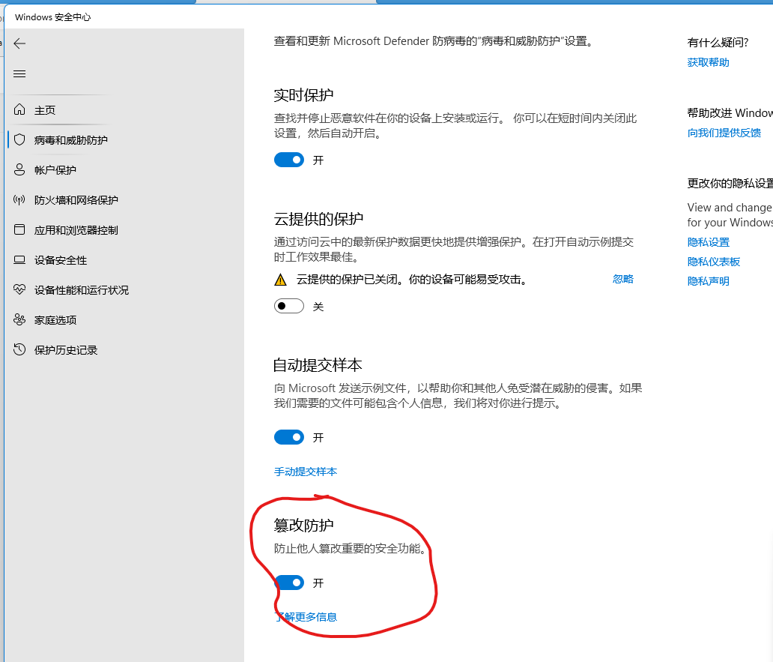点击左上角的返回箭头
The height and width of the screenshot is (662, 773).
[x=19, y=43]
